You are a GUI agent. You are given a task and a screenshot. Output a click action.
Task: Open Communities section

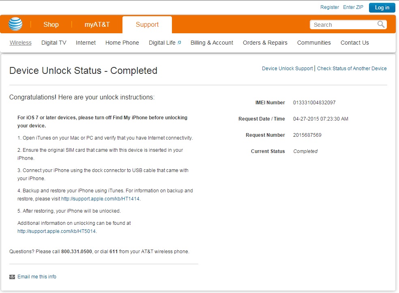[x=314, y=43]
